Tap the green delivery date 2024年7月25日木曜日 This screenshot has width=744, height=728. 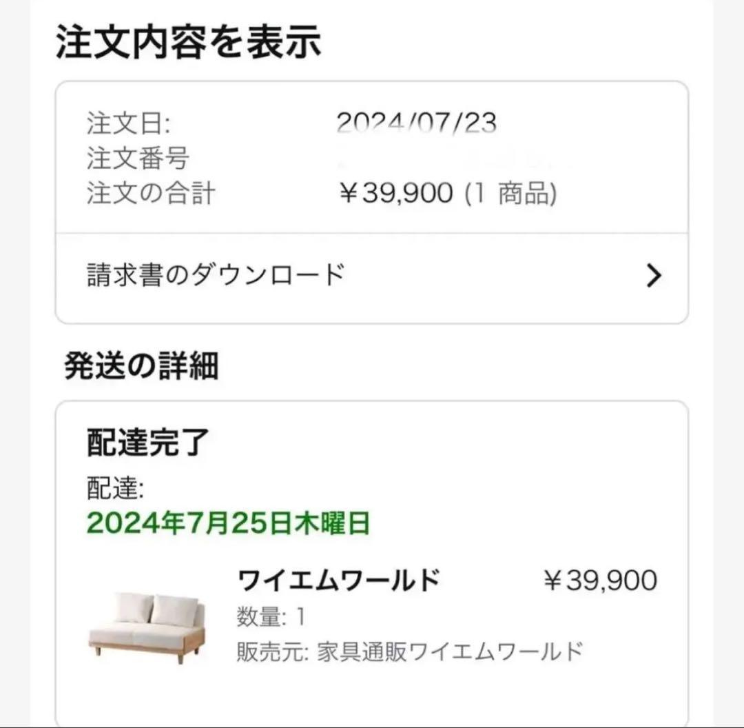pos(227,525)
